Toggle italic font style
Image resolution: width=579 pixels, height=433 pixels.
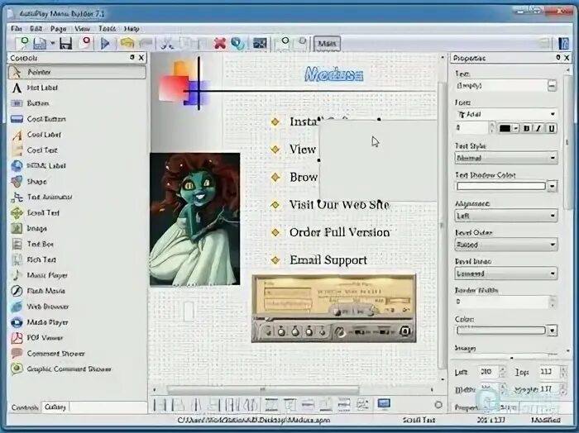[x=538, y=128]
